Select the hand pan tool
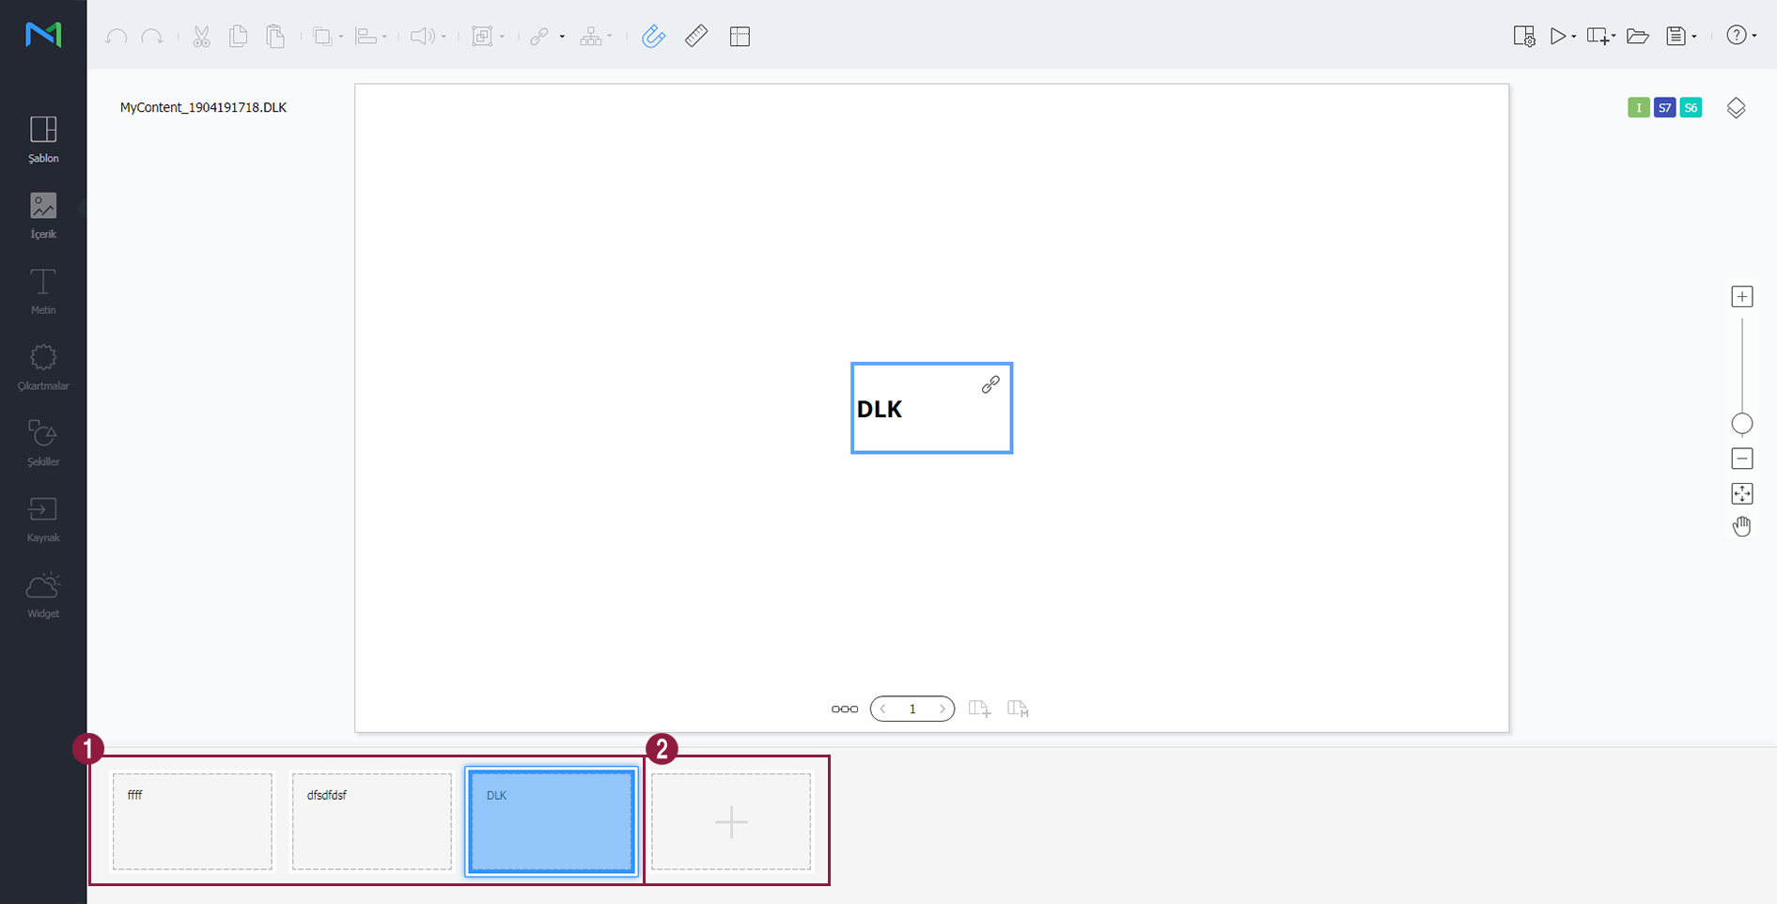Screen dimensions: 1777x904 click(1741, 526)
